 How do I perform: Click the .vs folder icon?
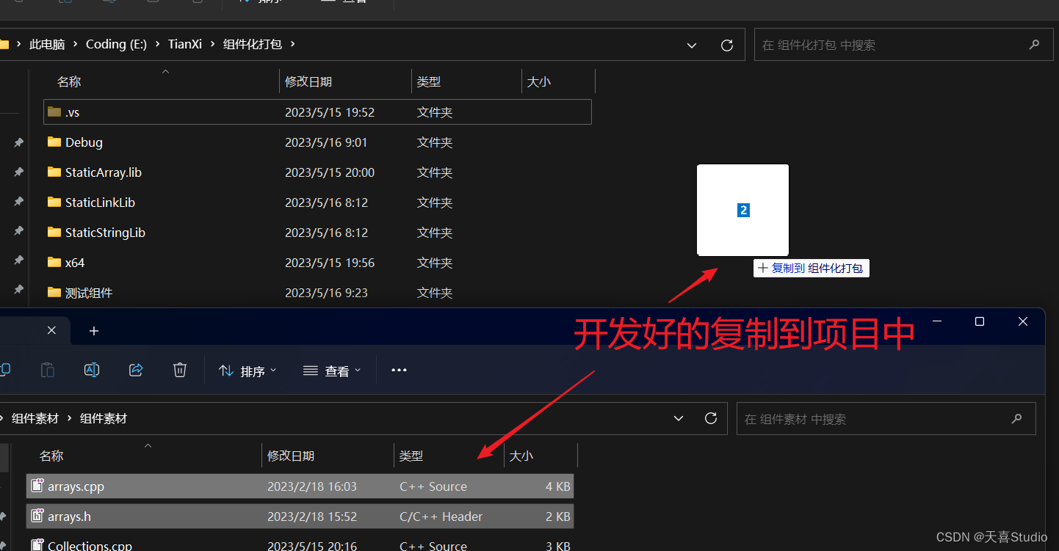(x=54, y=112)
